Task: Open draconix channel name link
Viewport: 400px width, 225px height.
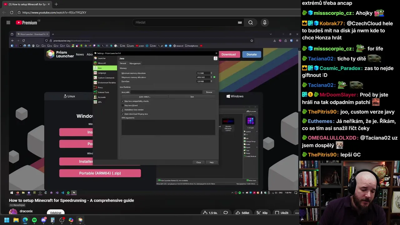Action: click(x=26, y=211)
